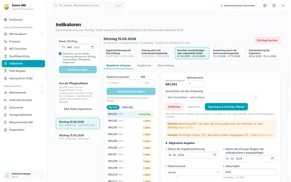291x182 pixels.
Task: Select the Stichtag 15.09.2026 card
Action: point(78,123)
